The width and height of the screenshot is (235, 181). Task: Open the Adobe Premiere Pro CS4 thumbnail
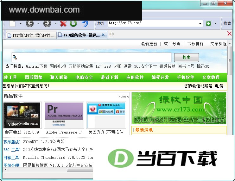click(64, 115)
